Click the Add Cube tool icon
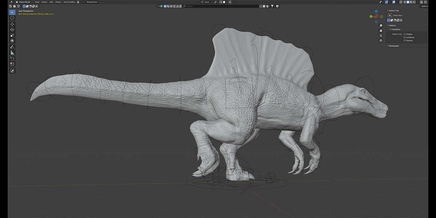Viewport: 436px width, 218px height. [12, 59]
